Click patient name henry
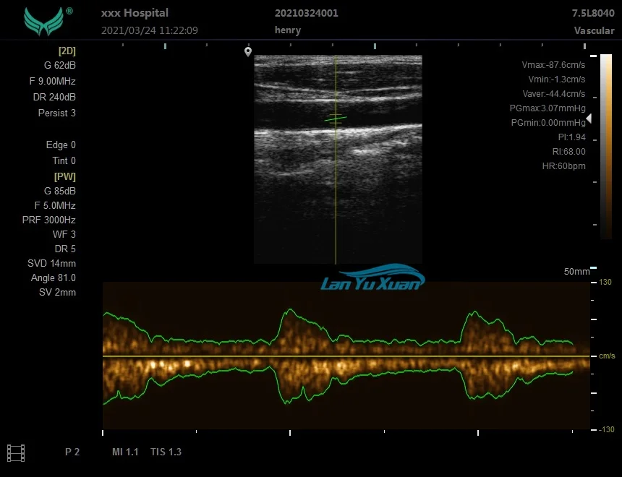This screenshot has width=622, height=477. (288, 30)
